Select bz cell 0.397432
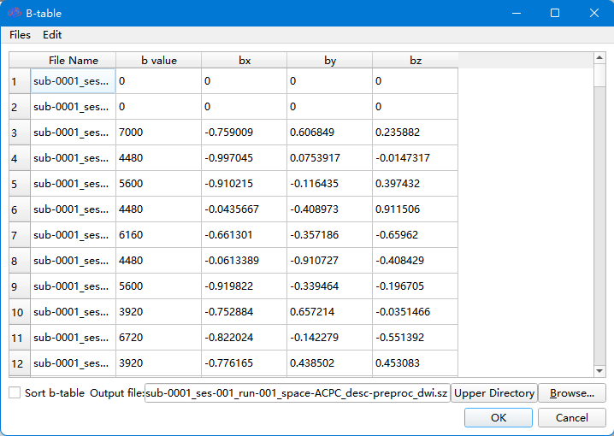Viewport: 614px width, 436px height. coord(415,184)
